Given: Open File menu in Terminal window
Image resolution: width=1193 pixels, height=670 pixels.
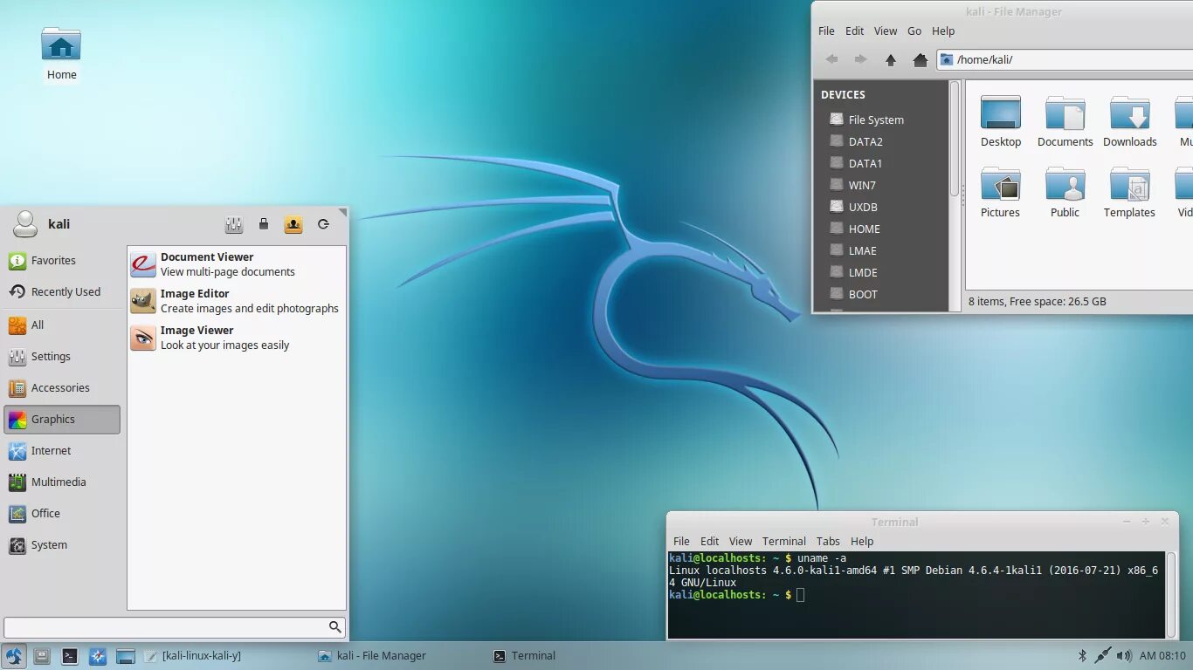Looking at the screenshot, I should point(681,541).
